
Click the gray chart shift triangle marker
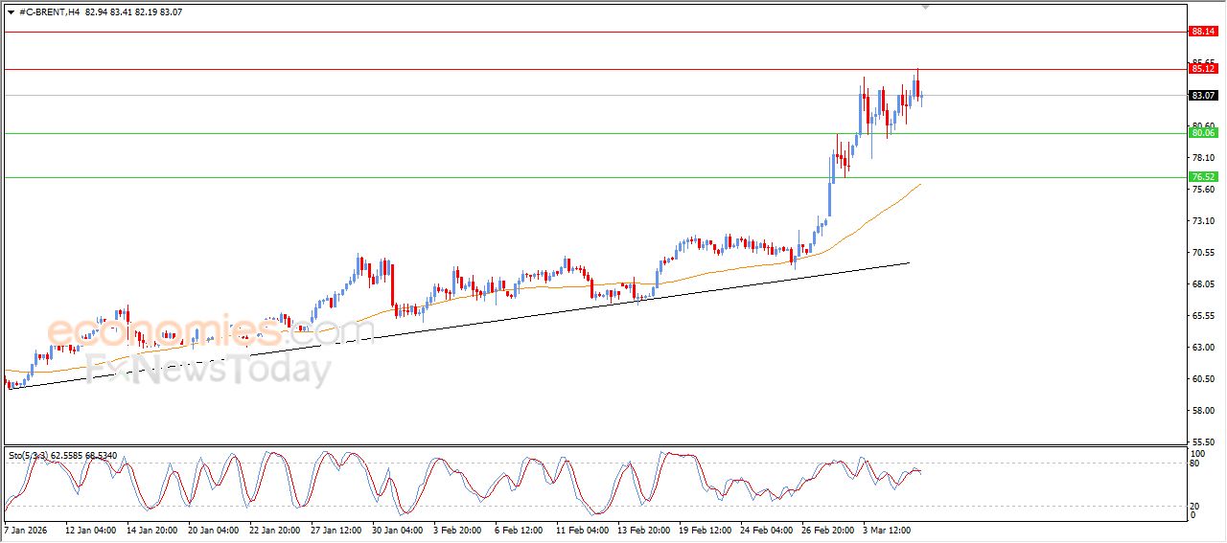[925, 7]
